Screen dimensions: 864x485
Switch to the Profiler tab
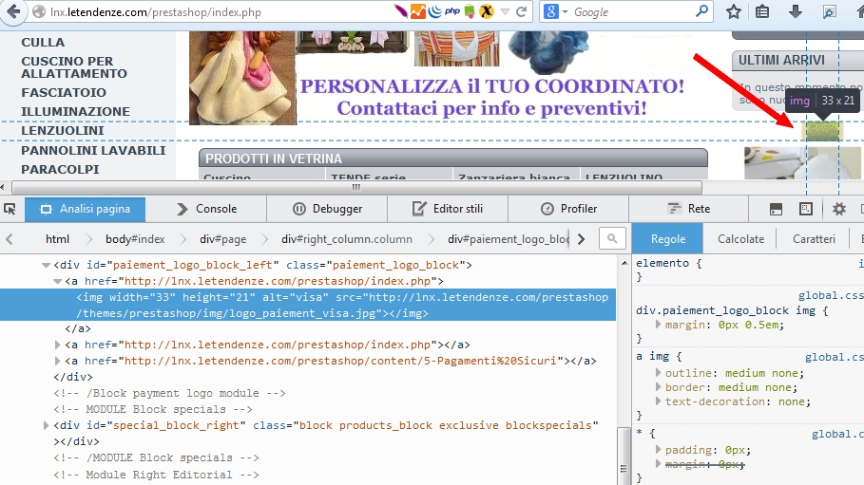(x=568, y=209)
